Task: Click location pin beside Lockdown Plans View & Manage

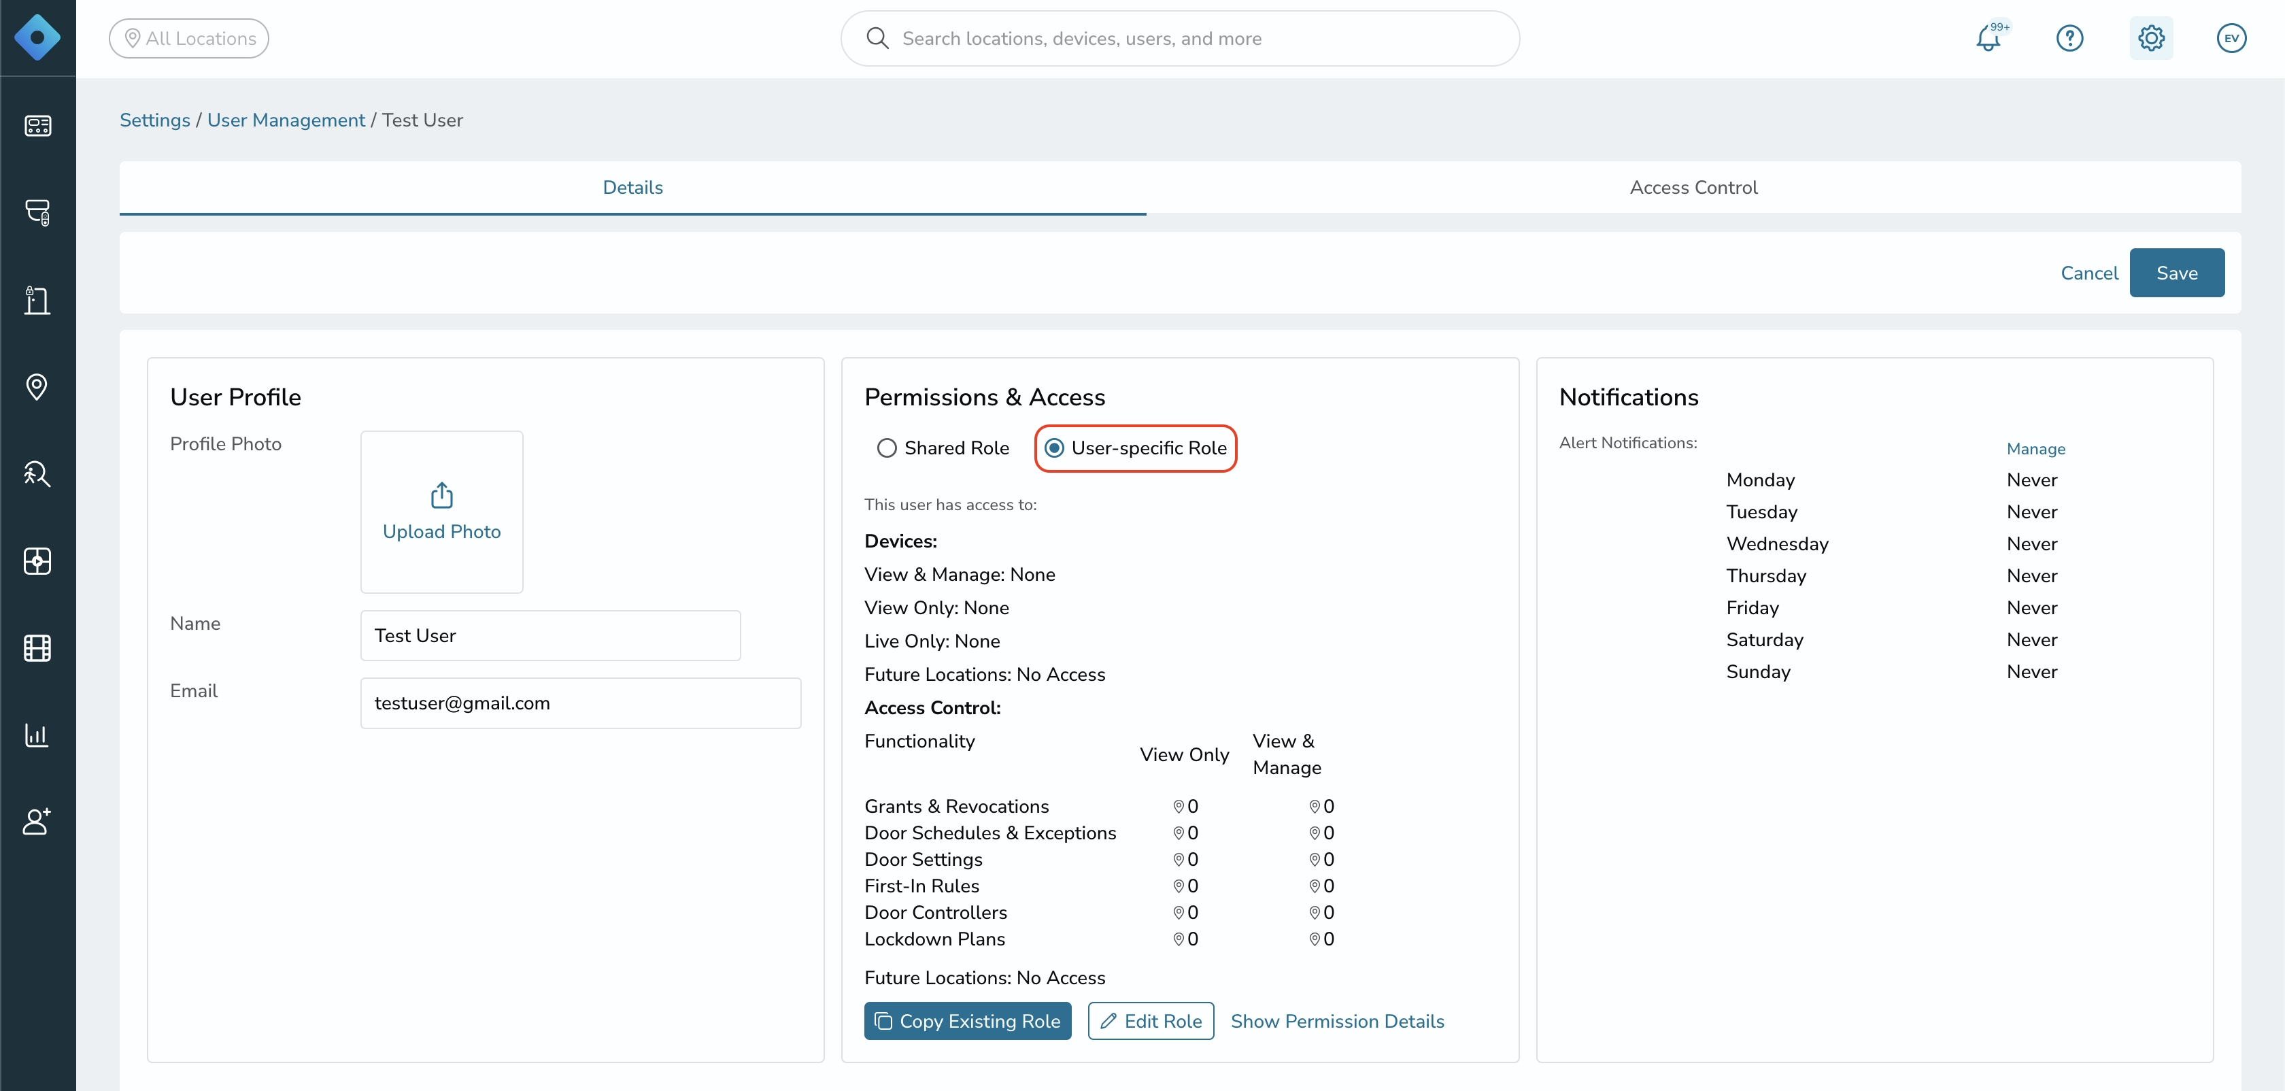Action: [x=1315, y=939]
